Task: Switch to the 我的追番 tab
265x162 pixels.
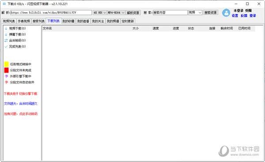Action: click(83, 21)
